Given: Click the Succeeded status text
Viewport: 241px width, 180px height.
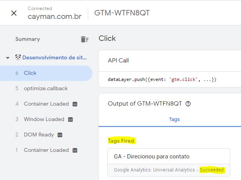Looking at the screenshot, I should (212, 170).
